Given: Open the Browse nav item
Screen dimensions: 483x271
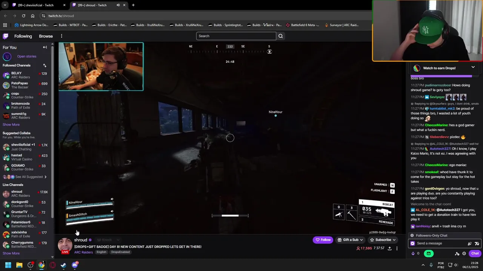Looking at the screenshot, I should coord(46,36).
